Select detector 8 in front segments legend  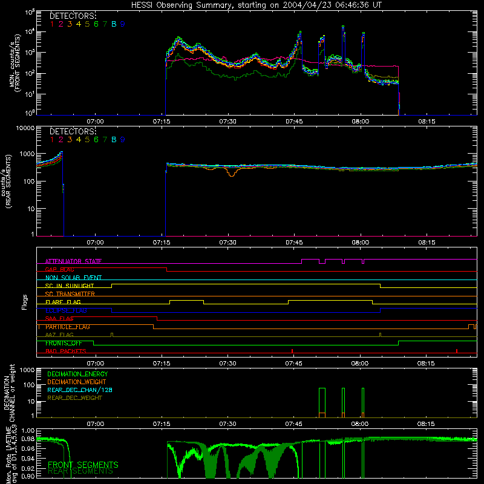[114, 24]
